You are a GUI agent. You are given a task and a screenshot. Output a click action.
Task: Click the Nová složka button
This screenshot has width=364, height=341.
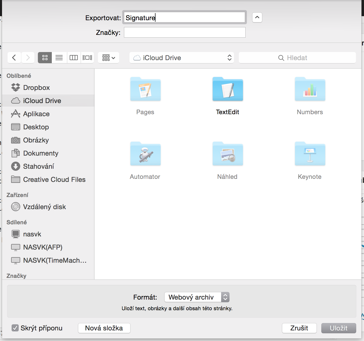pyautogui.click(x=104, y=328)
